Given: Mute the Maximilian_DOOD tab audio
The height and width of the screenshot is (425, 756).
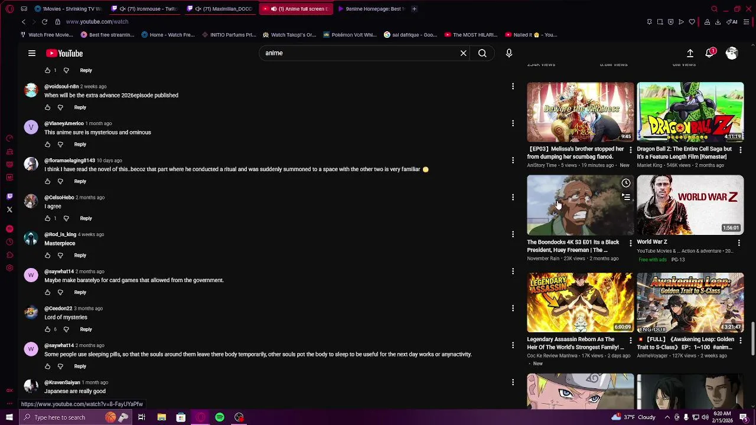Looking at the screenshot, I should click(x=198, y=9).
